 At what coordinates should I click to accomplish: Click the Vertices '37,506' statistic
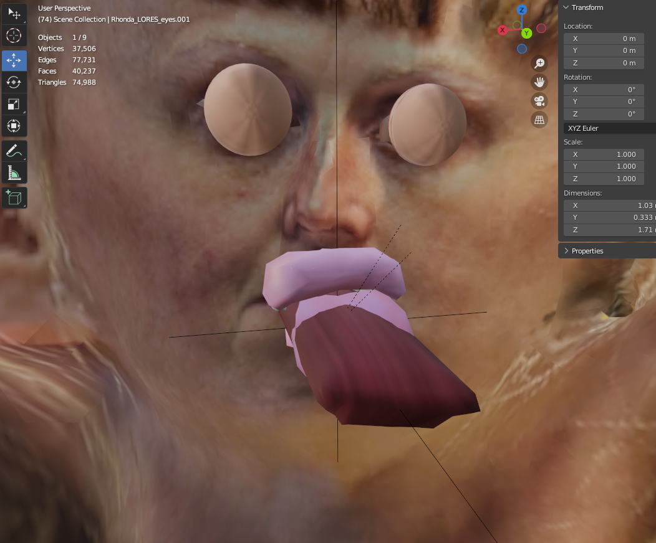click(84, 49)
